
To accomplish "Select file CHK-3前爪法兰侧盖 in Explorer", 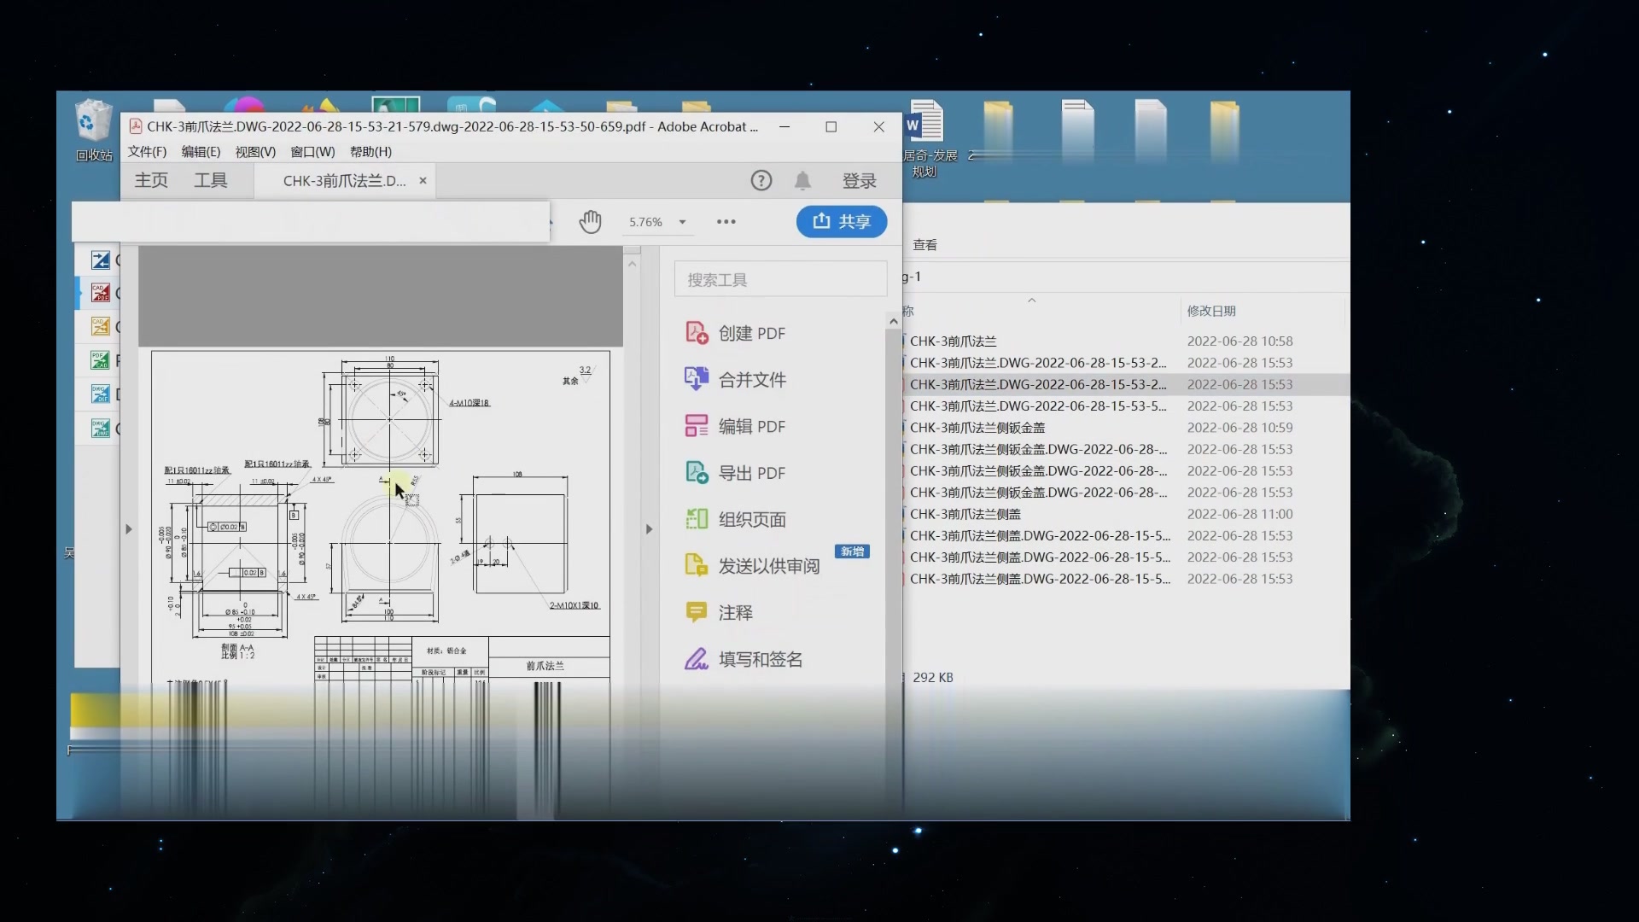I will [977, 513].
